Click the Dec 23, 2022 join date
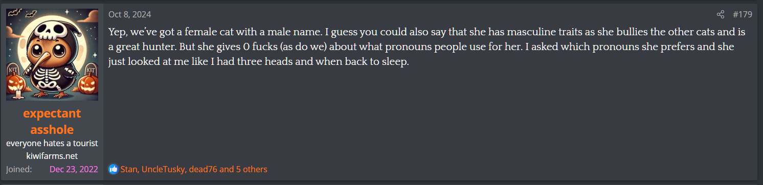This screenshot has height=185, width=763. click(74, 169)
